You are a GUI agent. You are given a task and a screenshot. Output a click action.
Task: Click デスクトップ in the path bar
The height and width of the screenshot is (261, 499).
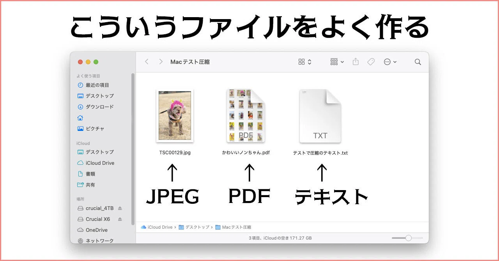(x=194, y=227)
